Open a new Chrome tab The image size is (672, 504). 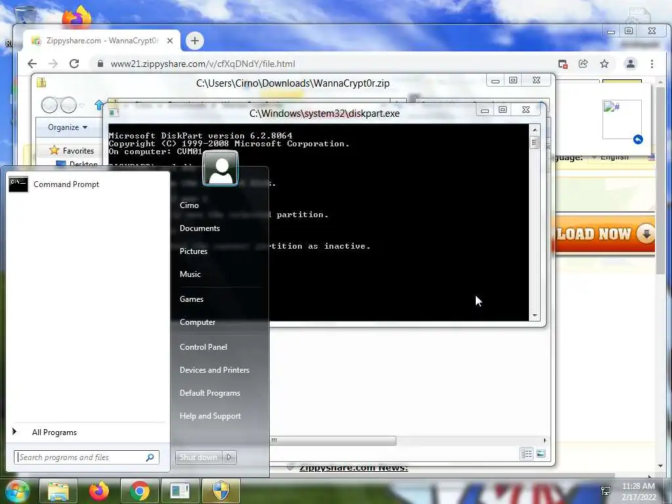point(194,41)
